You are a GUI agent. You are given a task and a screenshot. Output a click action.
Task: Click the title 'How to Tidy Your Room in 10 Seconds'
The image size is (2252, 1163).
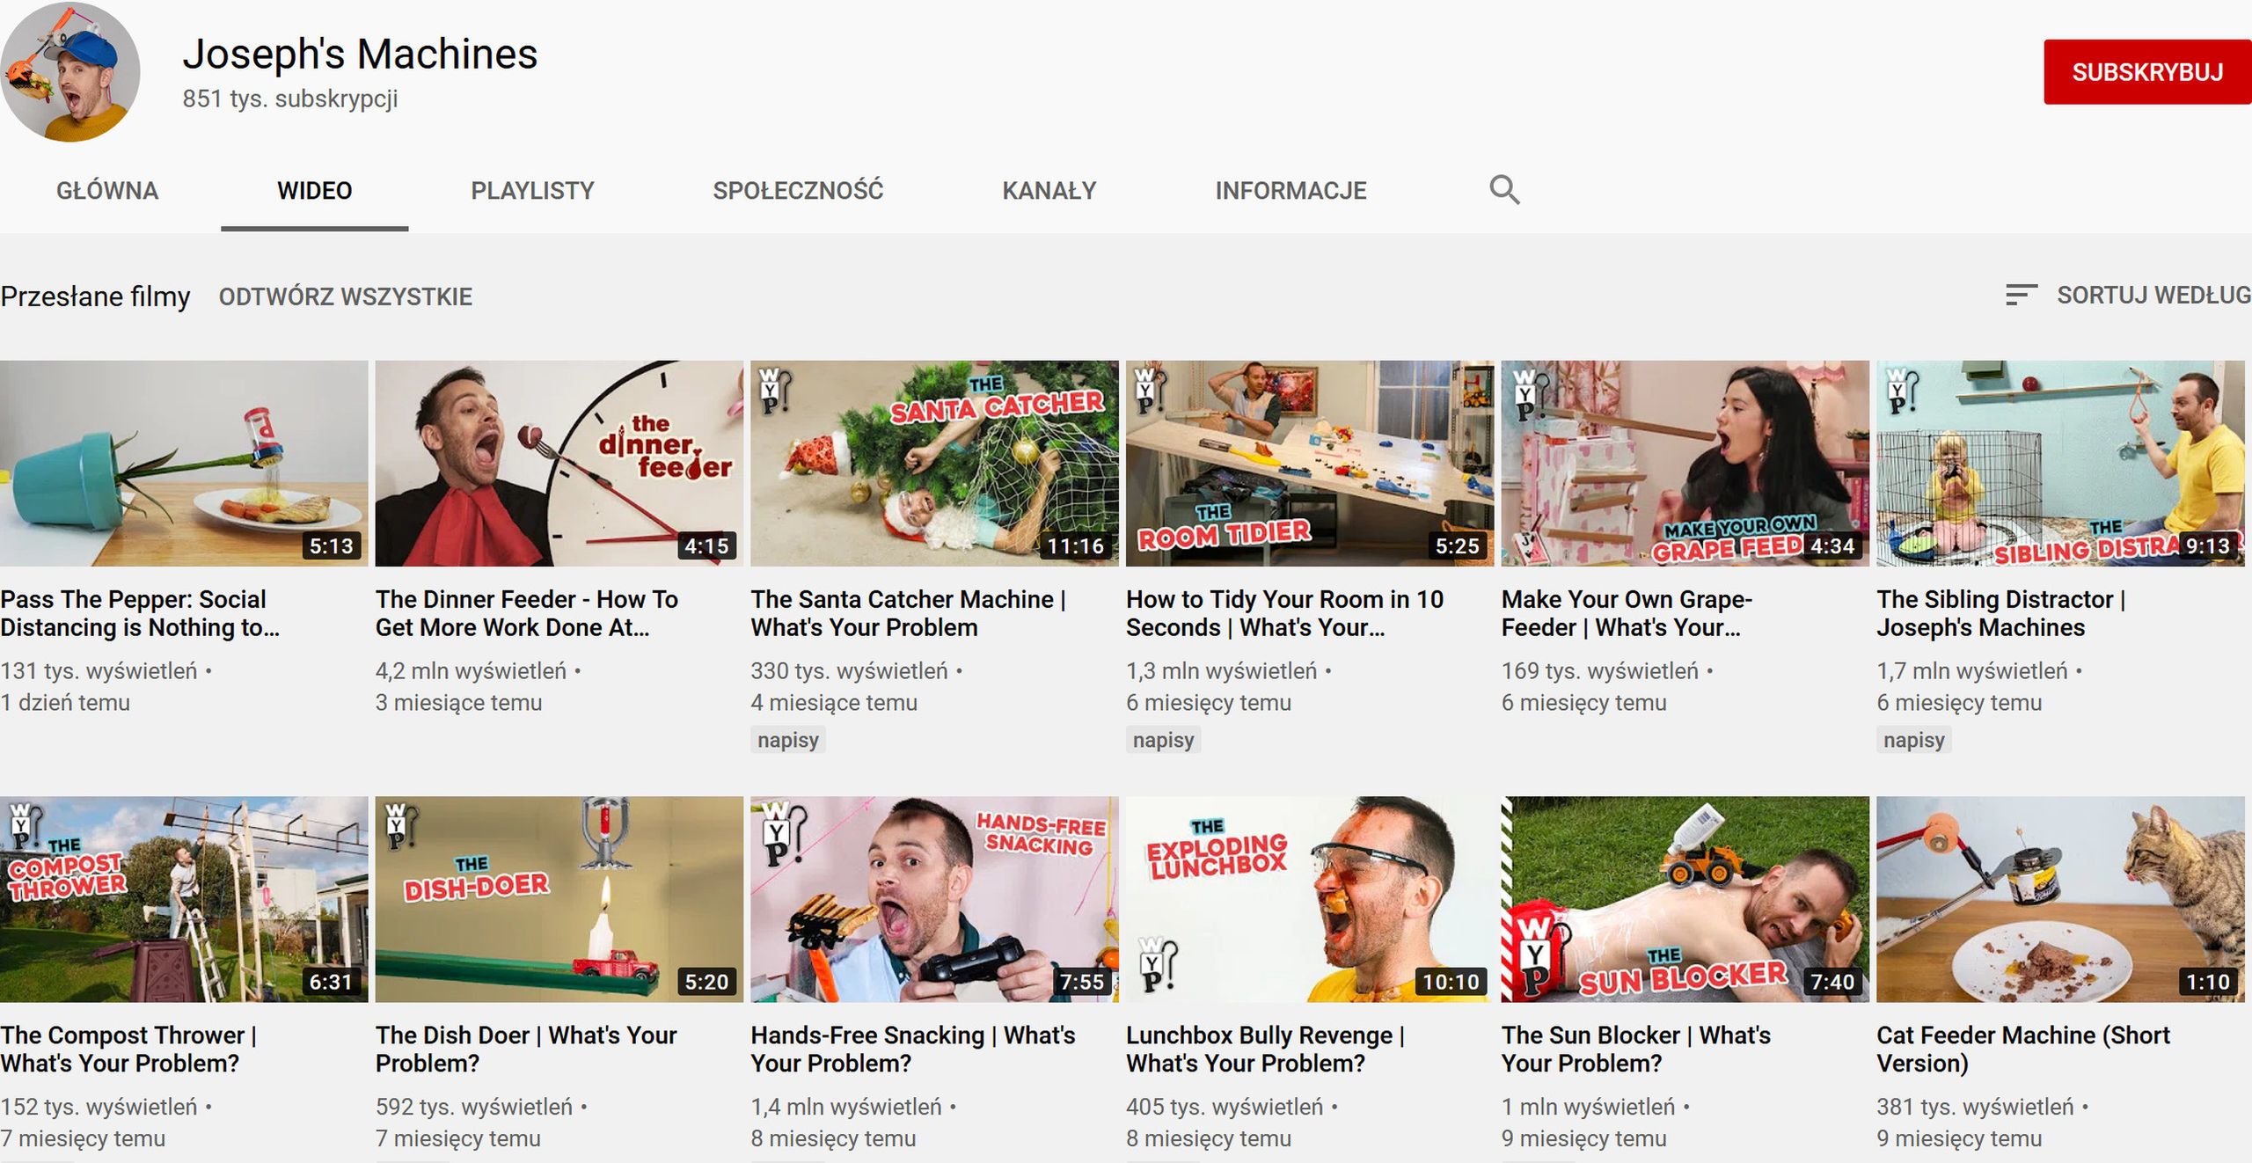click(x=1285, y=613)
